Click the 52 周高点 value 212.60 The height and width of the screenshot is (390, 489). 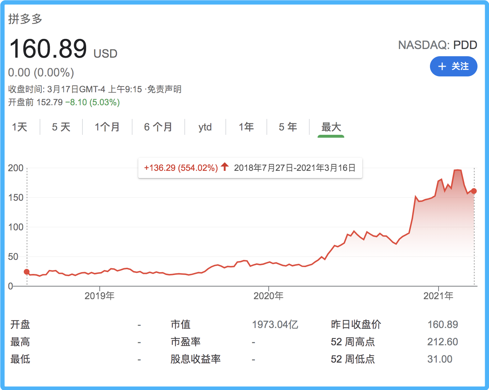pos(443,341)
